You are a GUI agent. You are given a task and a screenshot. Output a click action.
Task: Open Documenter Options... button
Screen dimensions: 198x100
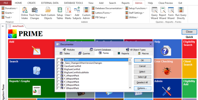tap(143, 88)
